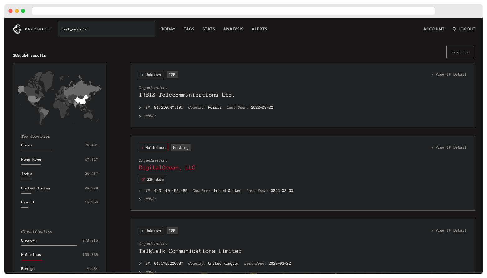487x278 pixels.
Task: Expand the Unknown classification on IRBIS card
Action: tap(151, 75)
